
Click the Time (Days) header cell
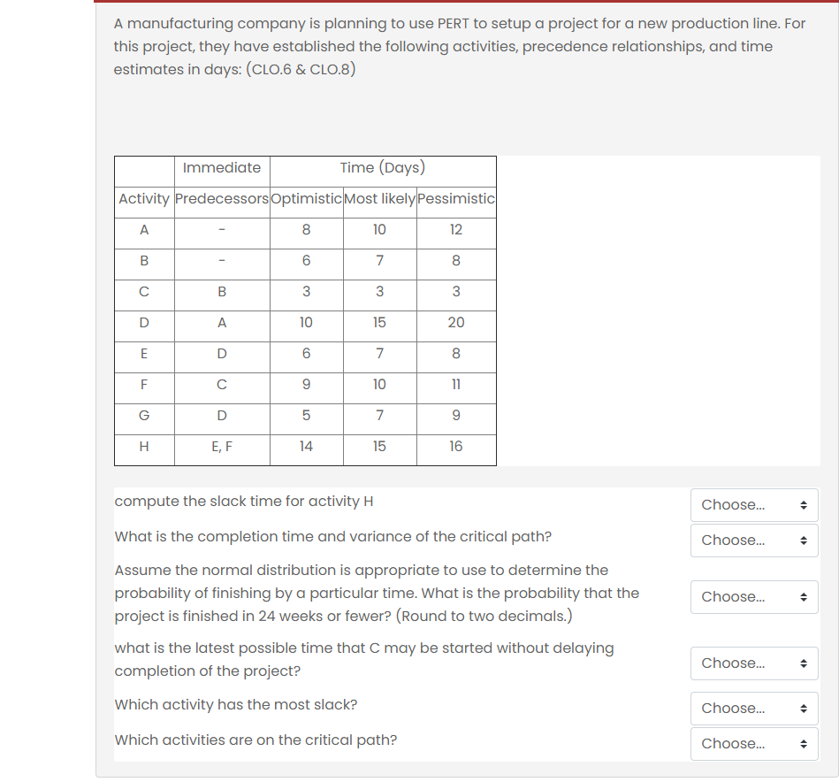382,167
